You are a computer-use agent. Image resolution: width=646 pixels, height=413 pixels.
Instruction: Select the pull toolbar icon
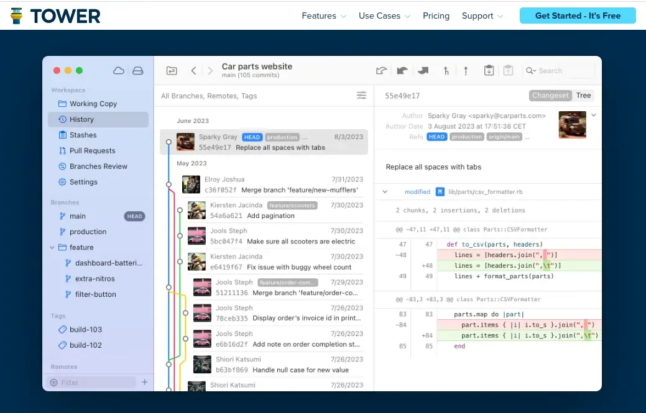[446, 71]
